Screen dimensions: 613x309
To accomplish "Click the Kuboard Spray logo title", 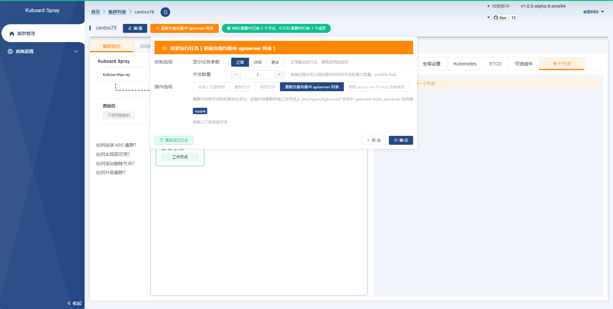I will coord(42,10).
